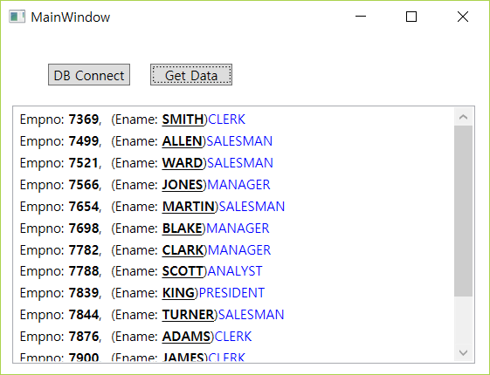Select the row with employee ALLEN
The width and height of the screenshot is (490, 375).
pyautogui.click(x=234, y=141)
